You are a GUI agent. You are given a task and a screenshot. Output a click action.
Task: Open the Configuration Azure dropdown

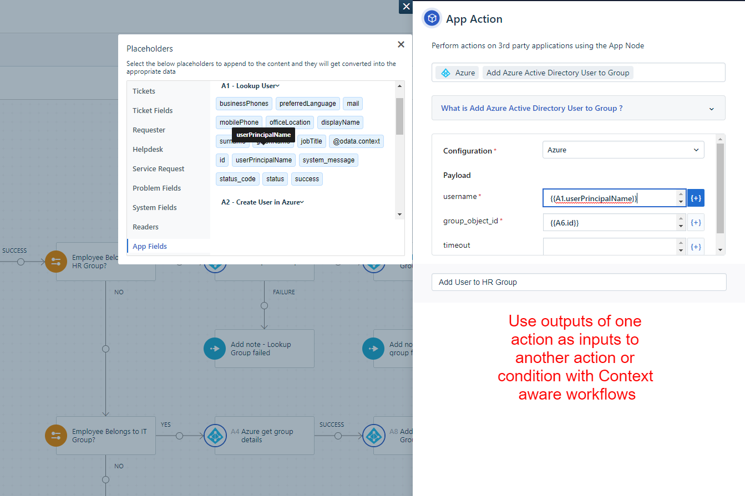tap(623, 150)
